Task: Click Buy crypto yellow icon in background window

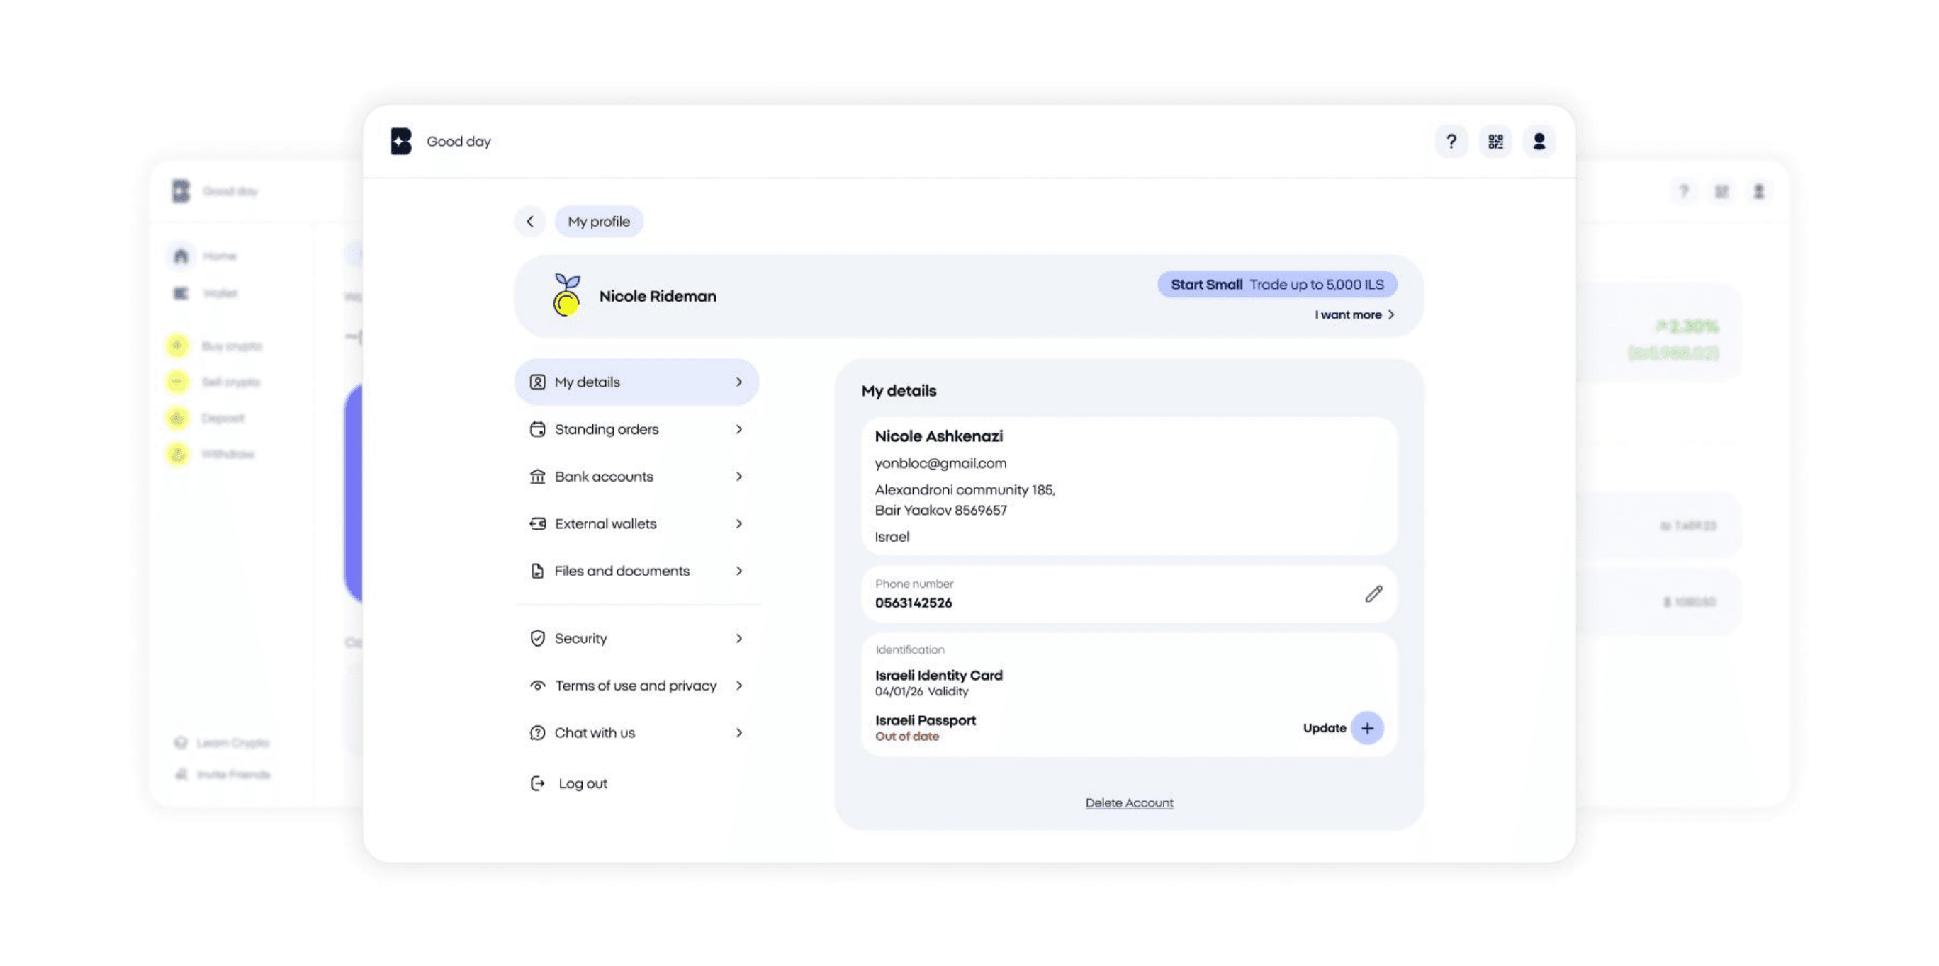Action: pyautogui.click(x=177, y=346)
